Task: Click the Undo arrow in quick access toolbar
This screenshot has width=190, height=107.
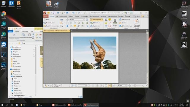Action: pos(73,13)
